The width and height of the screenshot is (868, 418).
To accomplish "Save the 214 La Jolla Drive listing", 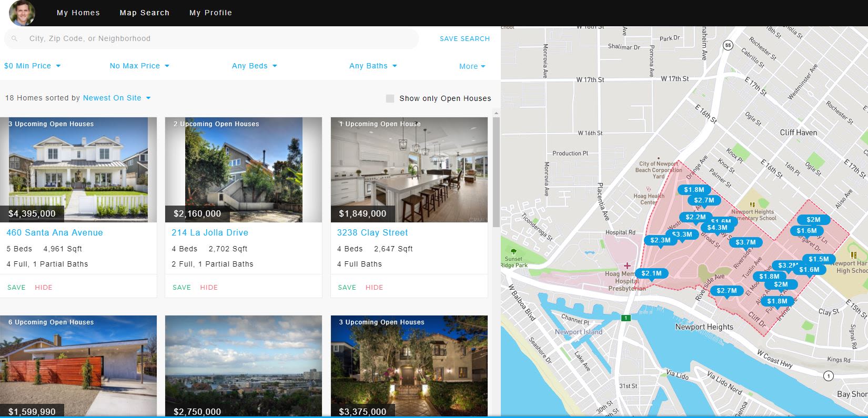I will (x=181, y=288).
